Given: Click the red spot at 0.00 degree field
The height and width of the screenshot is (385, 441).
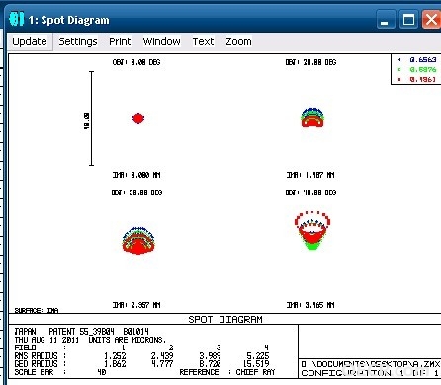Looking at the screenshot, I should [138, 118].
